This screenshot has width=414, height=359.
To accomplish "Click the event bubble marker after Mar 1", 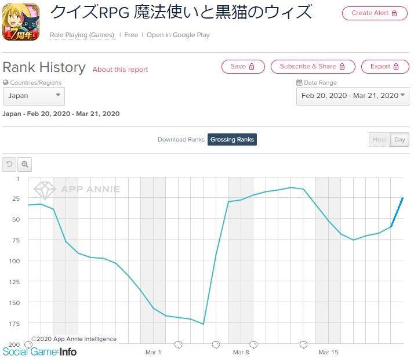I will point(179,345).
